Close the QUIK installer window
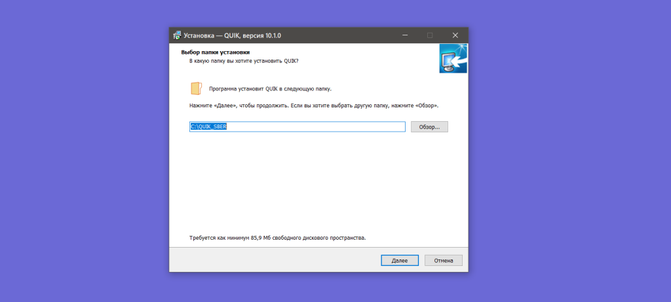The image size is (671, 302). pos(455,35)
